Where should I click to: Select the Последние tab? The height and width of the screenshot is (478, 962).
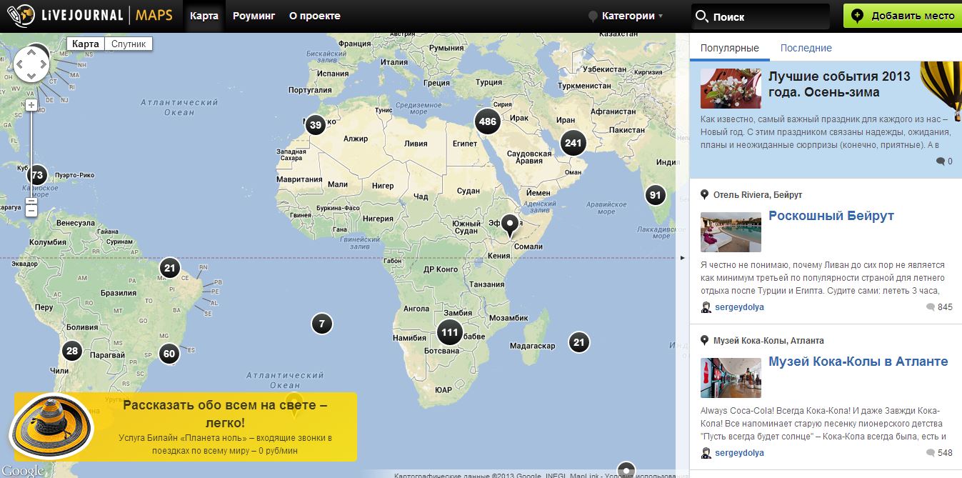click(x=806, y=48)
